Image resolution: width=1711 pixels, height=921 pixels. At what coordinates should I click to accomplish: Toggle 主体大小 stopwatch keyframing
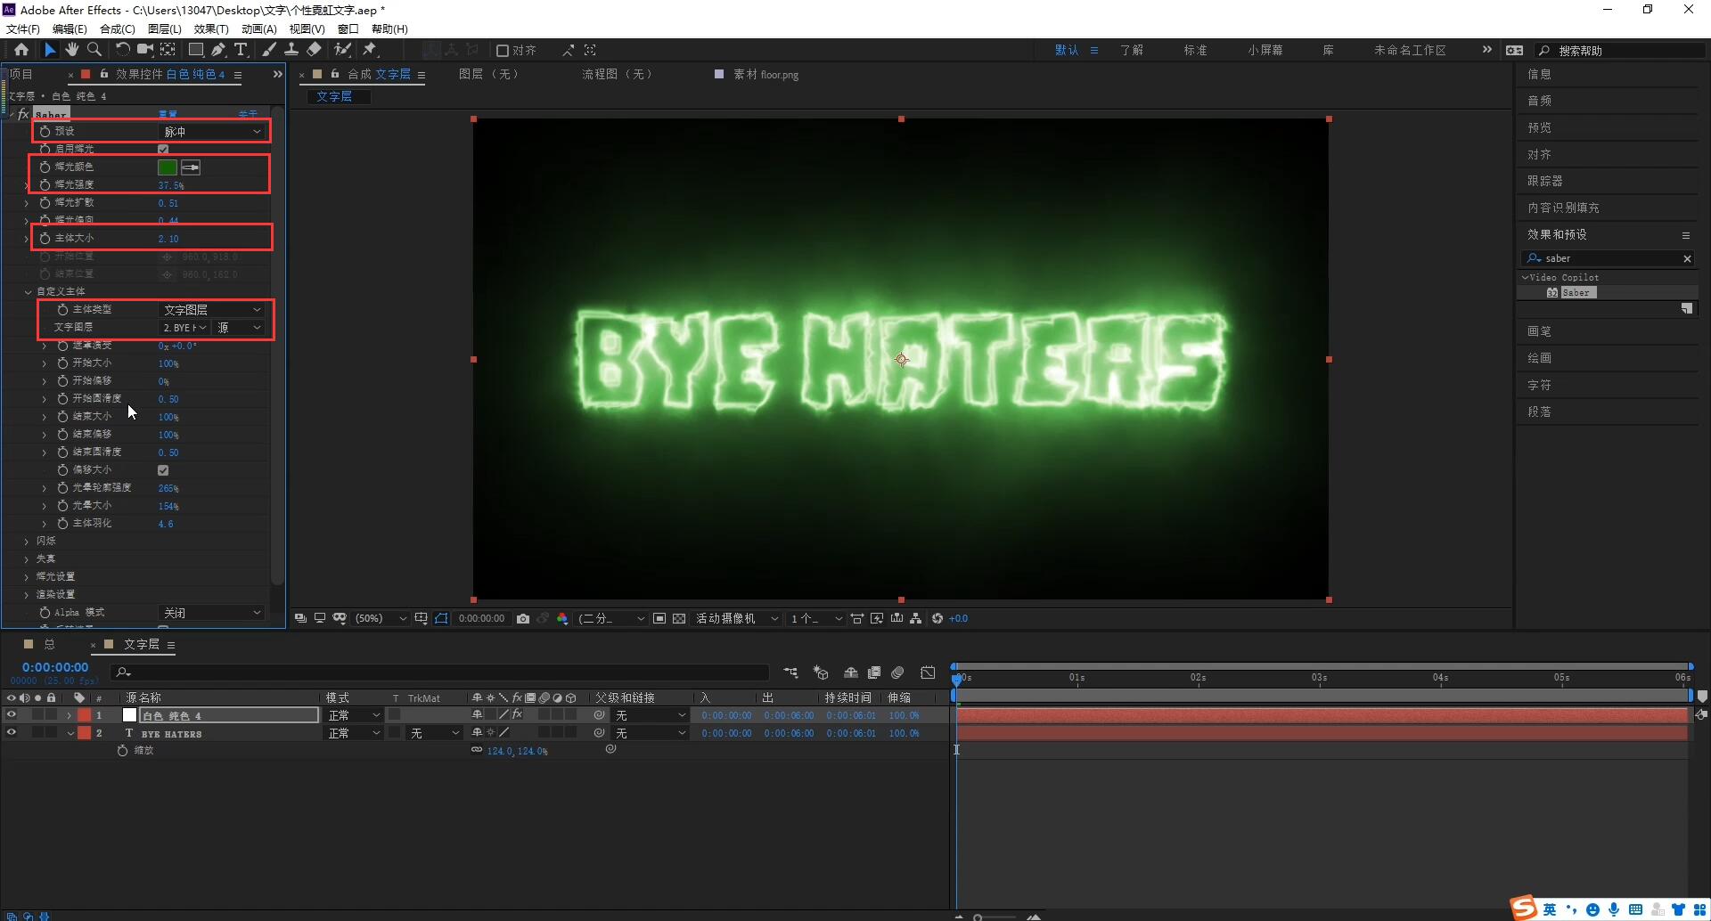[45, 238]
